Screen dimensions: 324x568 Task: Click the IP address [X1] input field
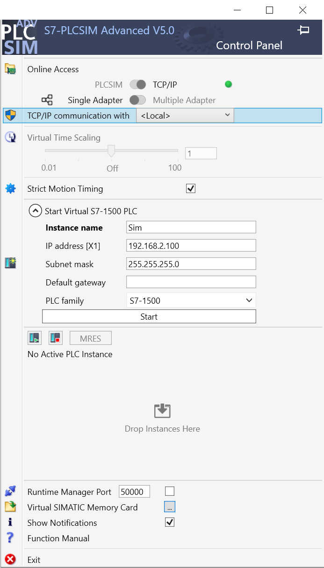coord(191,246)
